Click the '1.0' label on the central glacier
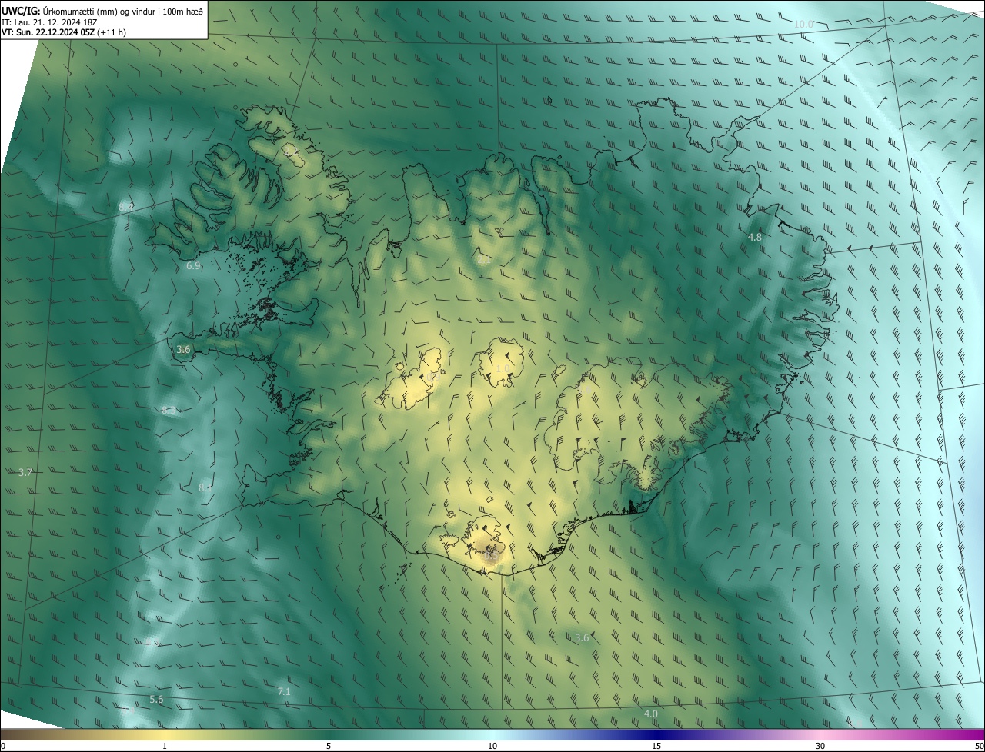The height and width of the screenshot is (752, 985). coord(503,369)
